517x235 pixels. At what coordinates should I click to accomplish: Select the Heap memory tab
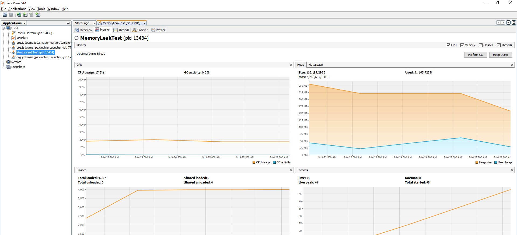[x=301, y=65]
